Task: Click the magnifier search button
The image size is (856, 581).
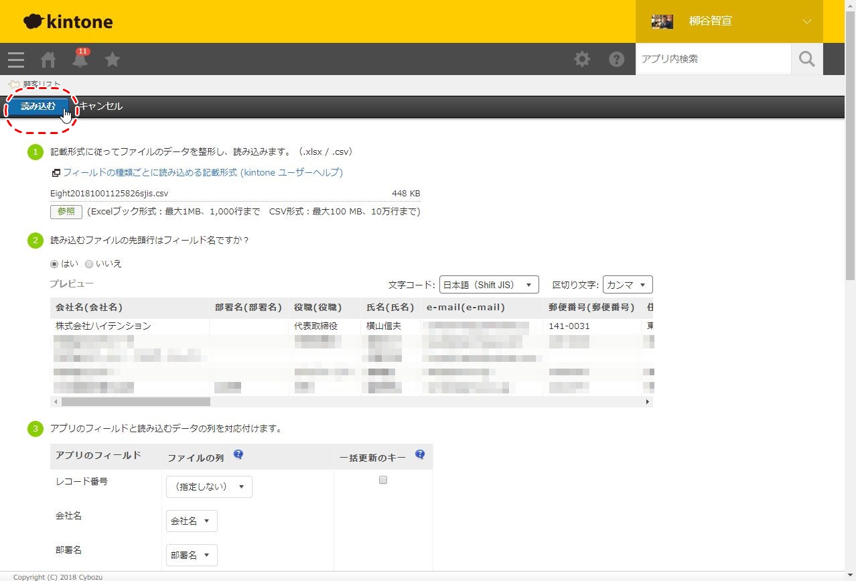Action: click(807, 59)
